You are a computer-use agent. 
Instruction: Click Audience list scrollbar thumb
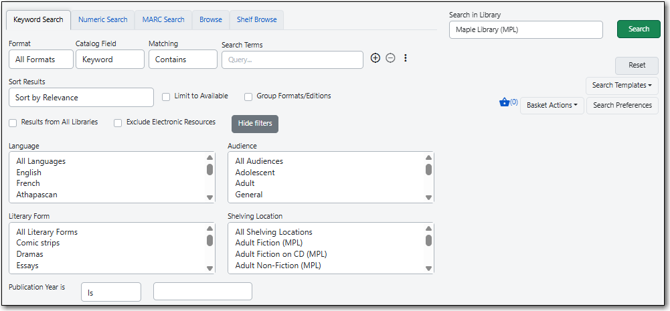[x=428, y=170]
